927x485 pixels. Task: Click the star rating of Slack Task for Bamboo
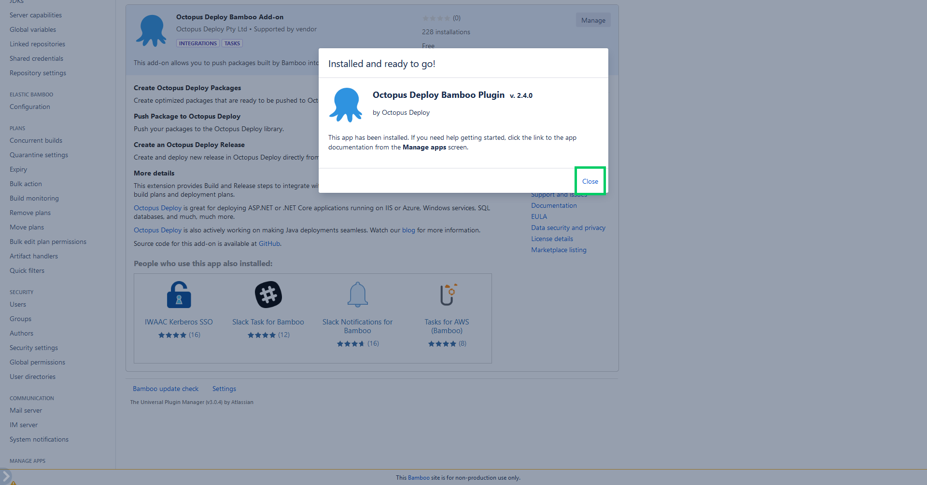coord(262,335)
